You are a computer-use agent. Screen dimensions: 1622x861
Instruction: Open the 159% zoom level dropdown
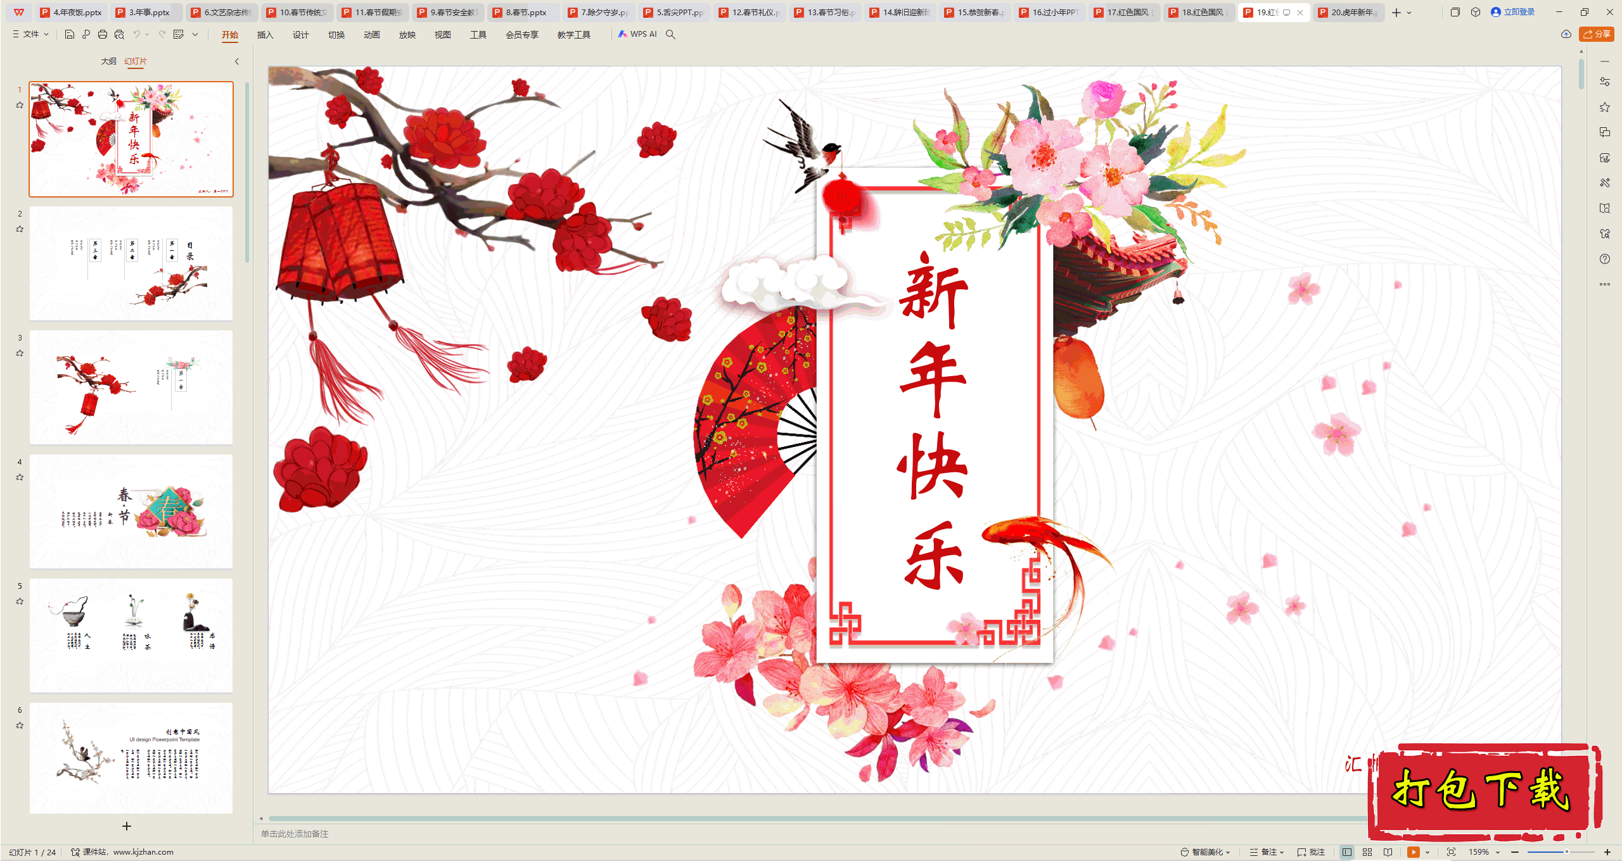click(x=1484, y=852)
